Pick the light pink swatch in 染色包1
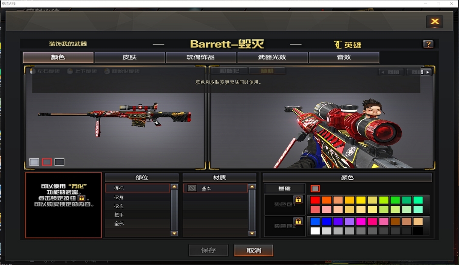Screen dimensions: 459x265 [x=326, y=209]
